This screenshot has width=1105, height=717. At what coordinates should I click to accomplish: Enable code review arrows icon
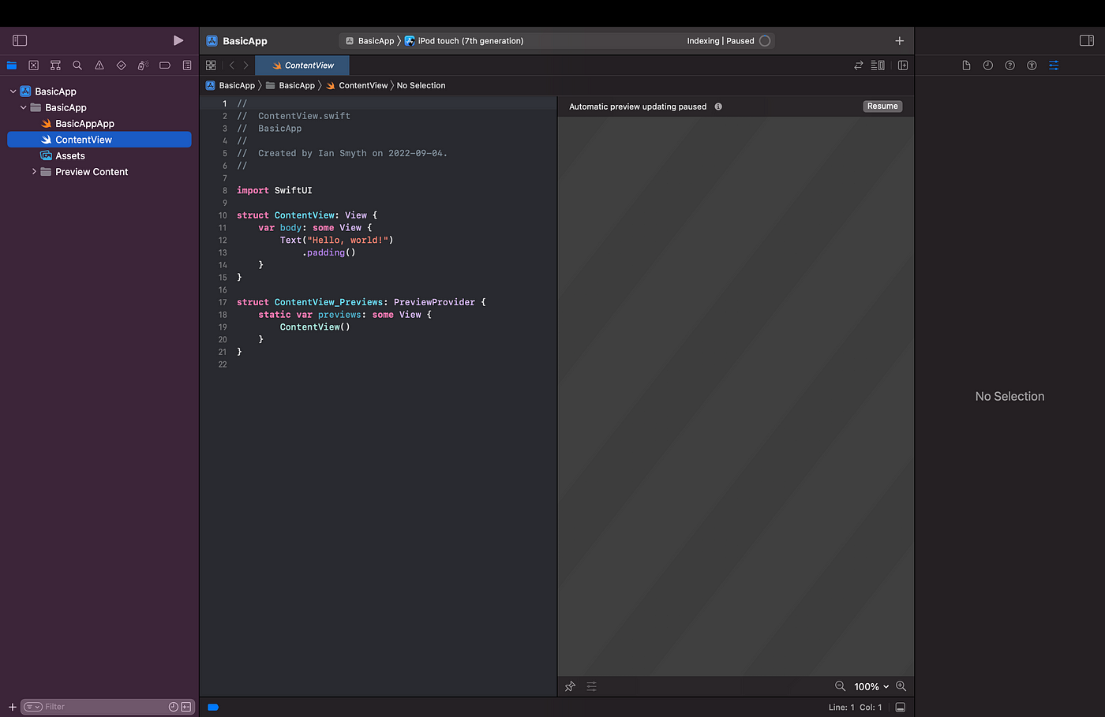(x=859, y=65)
